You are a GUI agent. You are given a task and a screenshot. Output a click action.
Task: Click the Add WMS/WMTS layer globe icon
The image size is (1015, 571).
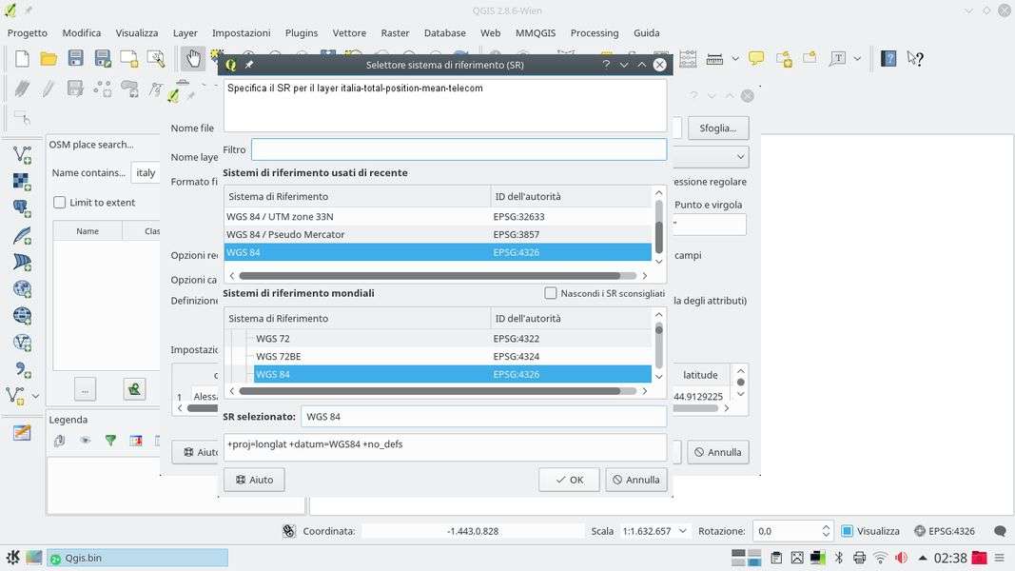[21, 288]
